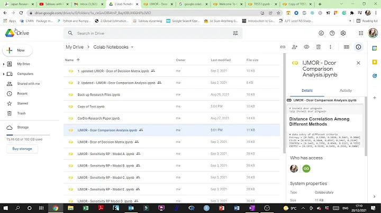Select IJMOR - Sensitivity RP - Model A file
The image size is (381, 213).
coord(171,154)
